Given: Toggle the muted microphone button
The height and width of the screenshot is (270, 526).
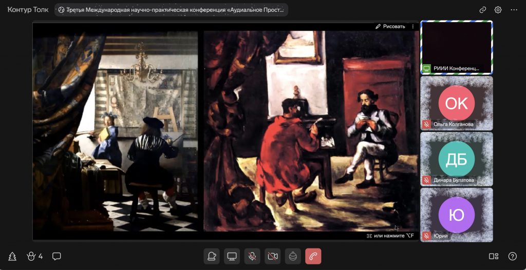Looking at the screenshot, I should click(x=252, y=256).
